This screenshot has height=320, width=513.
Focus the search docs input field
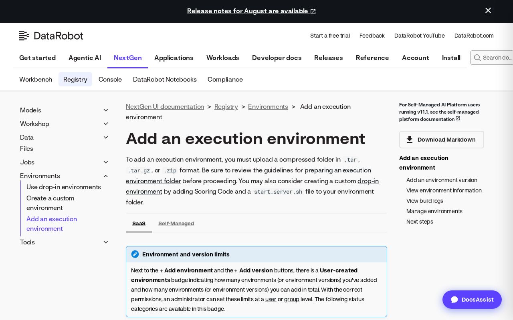click(x=492, y=58)
